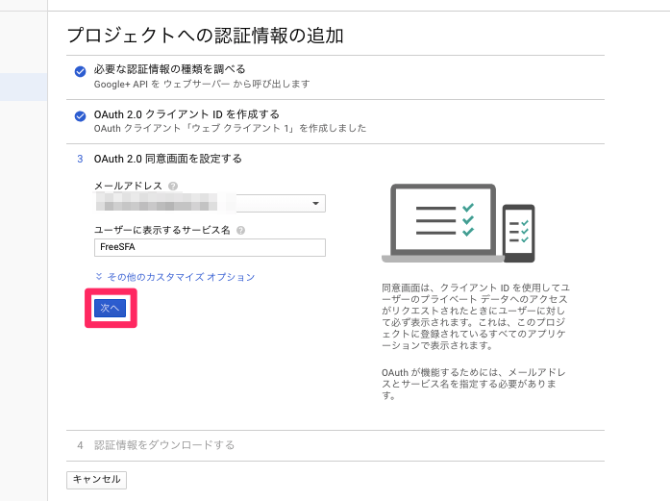The height and width of the screenshot is (501, 670).
Task: Click the キャンセル button
Action: point(96,479)
